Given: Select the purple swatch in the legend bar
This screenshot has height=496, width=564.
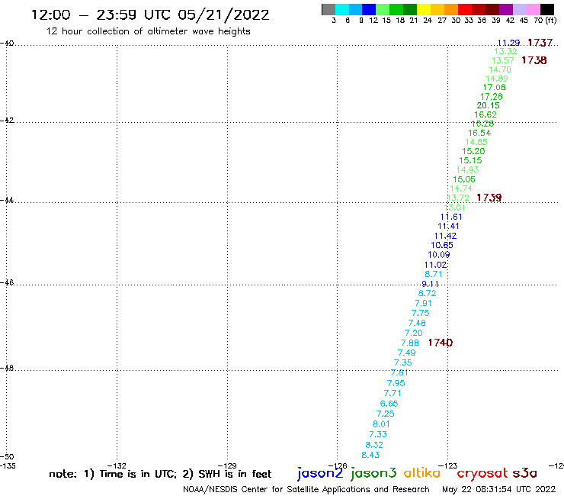Looking at the screenshot, I should [506, 9].
